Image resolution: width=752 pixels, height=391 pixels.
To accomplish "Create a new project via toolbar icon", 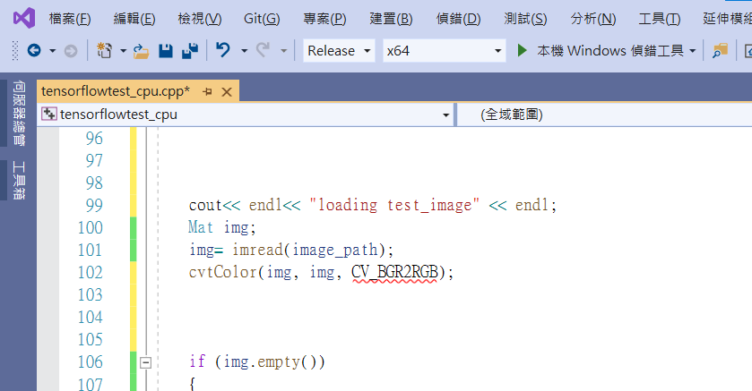I will tap(105, 50).
